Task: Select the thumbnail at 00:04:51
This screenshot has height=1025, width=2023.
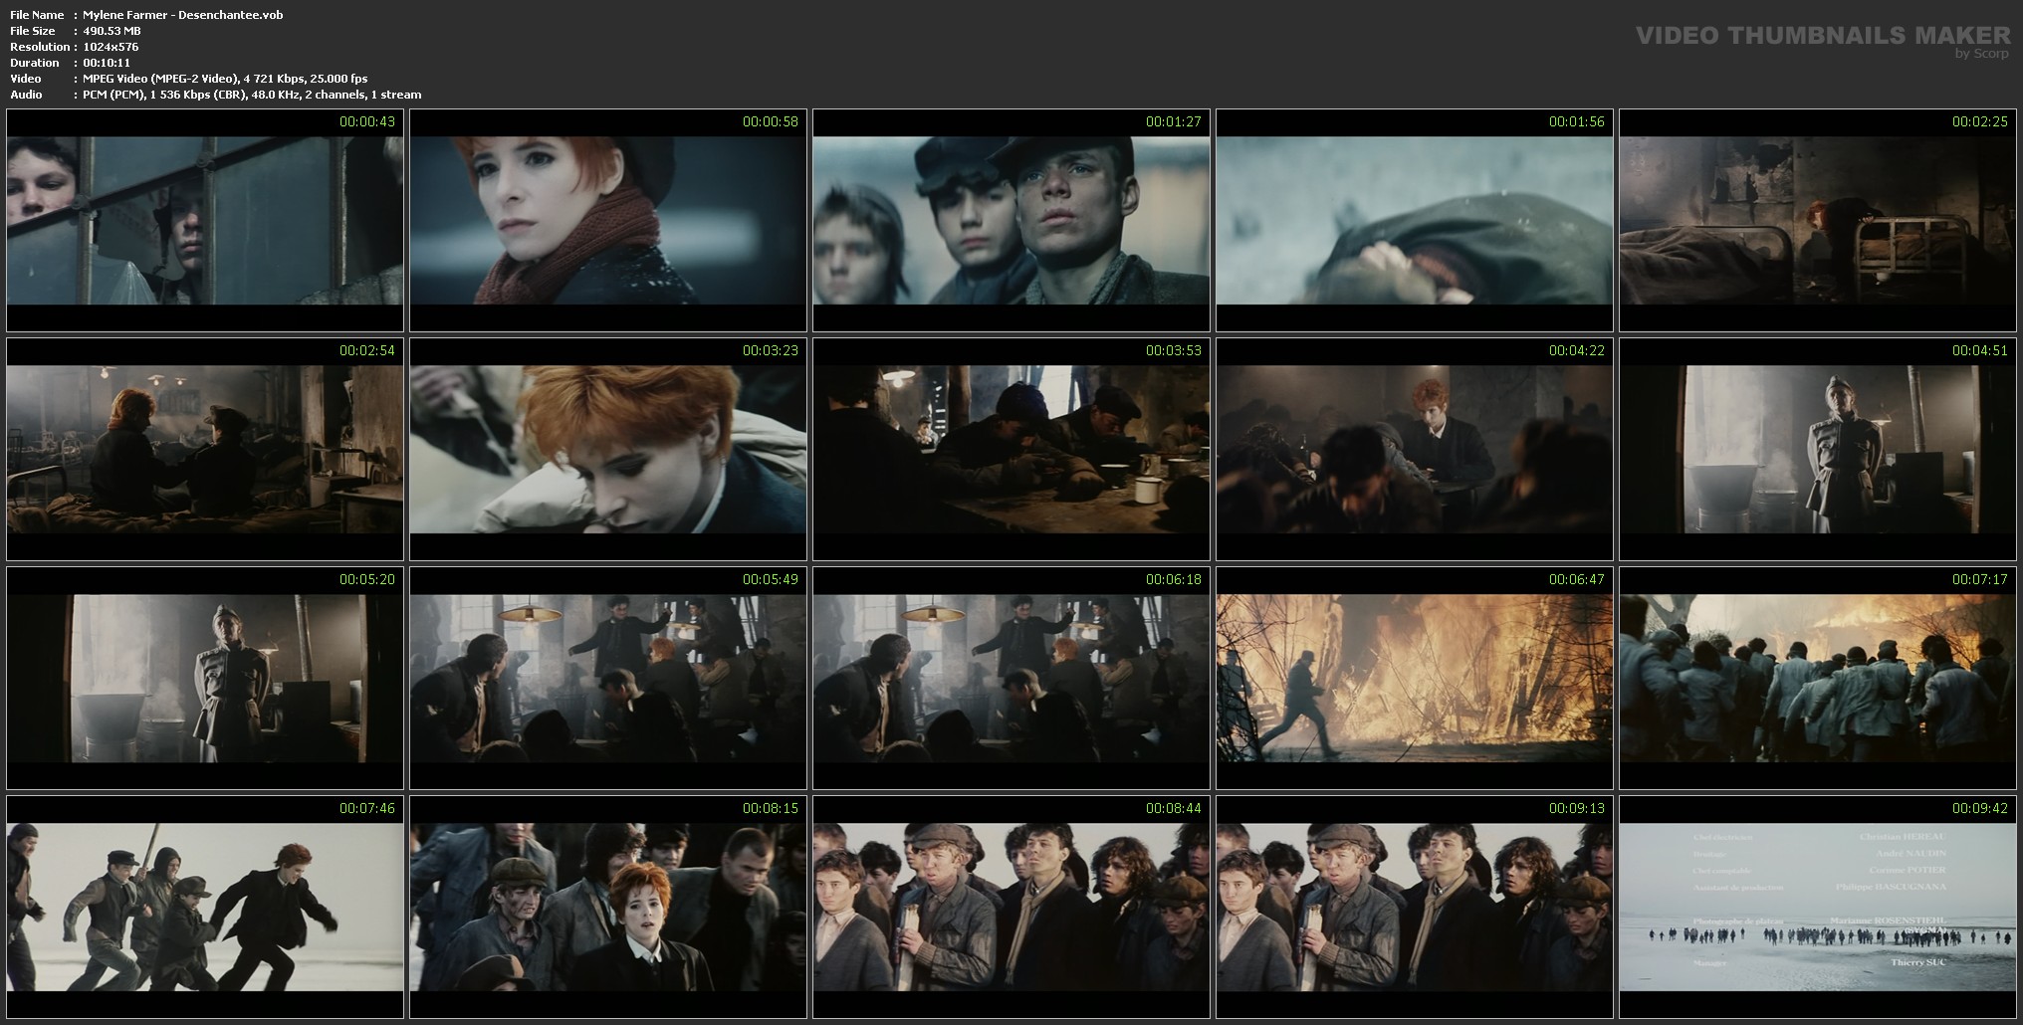Action: coord(1818,449)
